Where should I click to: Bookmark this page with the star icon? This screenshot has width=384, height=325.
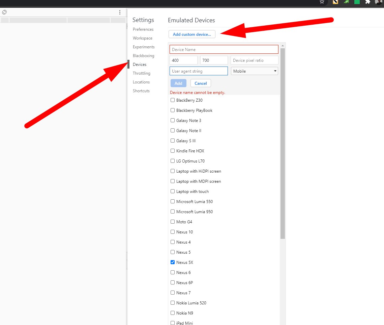coord(322,2)
